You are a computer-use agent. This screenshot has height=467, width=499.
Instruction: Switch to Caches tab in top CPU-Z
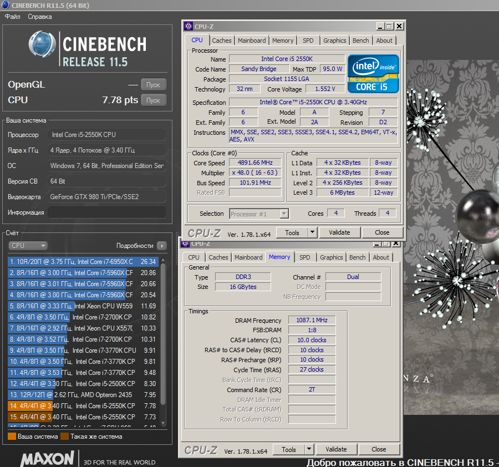coord(221,40)
